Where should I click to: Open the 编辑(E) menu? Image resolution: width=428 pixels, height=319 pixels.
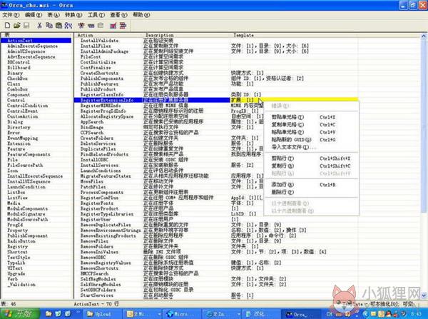(34, 15)
